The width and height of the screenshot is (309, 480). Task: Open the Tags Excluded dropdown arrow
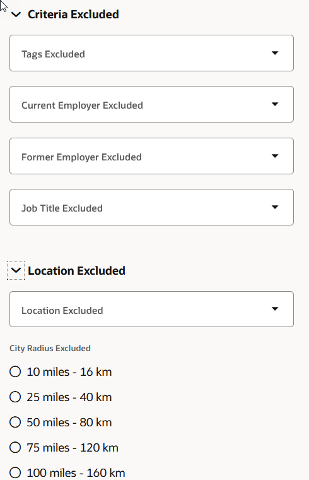click(275, 53)
